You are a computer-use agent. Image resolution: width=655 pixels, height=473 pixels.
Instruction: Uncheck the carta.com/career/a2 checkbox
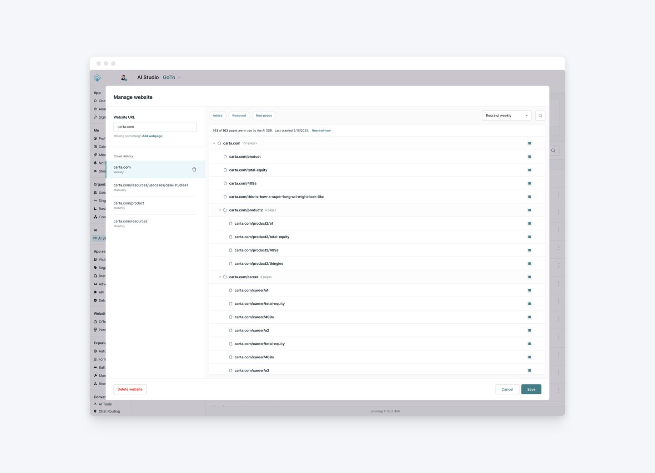point(529,331)
